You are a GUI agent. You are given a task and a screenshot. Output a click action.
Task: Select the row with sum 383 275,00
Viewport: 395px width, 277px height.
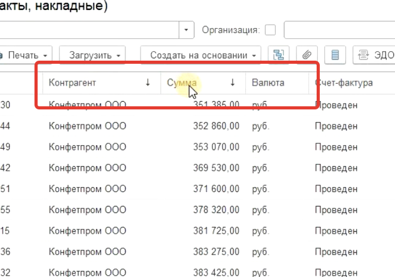pyautogui.click(x=197, y=251)
